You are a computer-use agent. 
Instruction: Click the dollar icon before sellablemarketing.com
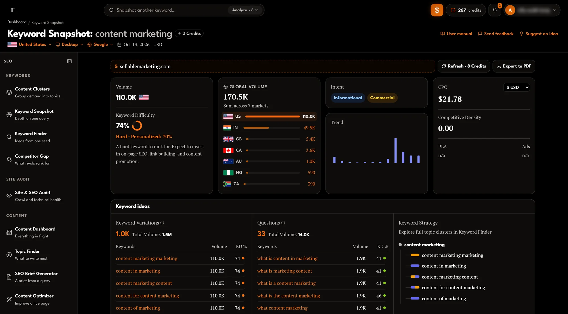click(x=116, y=66)
